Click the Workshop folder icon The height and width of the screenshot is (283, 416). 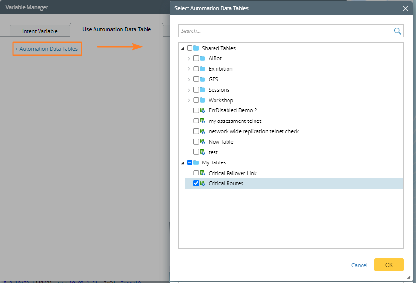(202, 100)
